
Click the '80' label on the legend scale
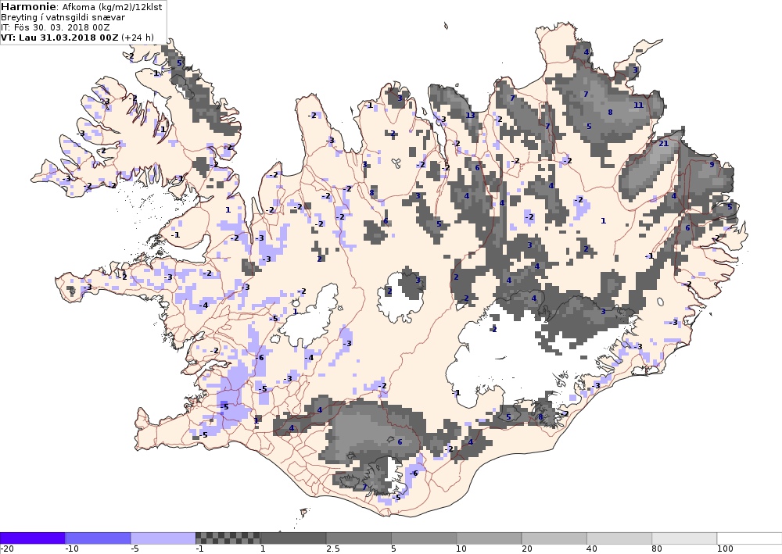[x=657, y=549]
